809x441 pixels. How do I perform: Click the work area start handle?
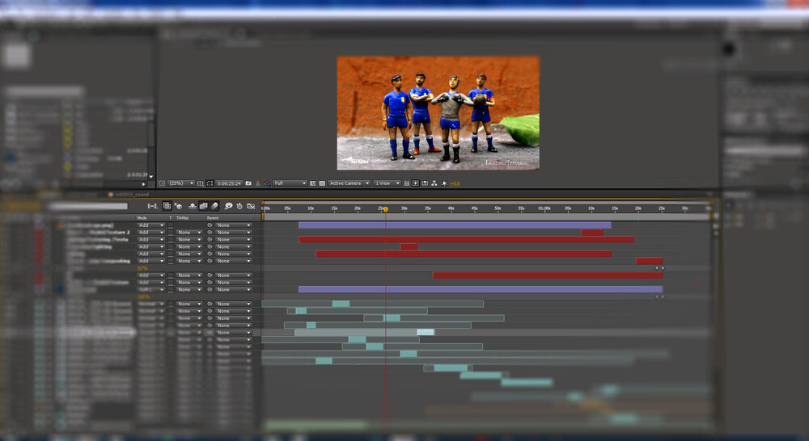point(263,217)
